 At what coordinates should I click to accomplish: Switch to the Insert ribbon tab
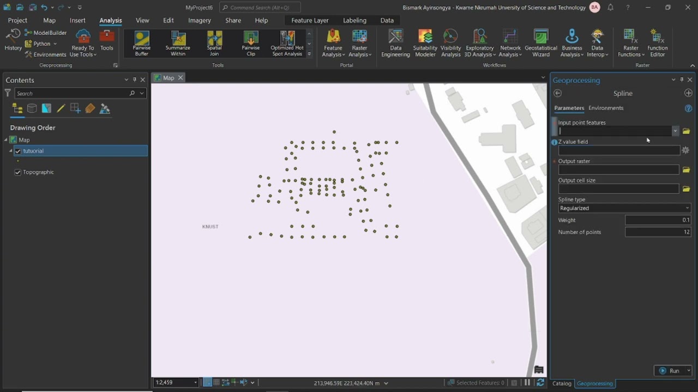coord(77,20)
